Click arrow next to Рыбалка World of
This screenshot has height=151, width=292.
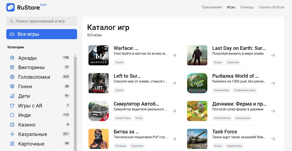click(x=273, y=83)
